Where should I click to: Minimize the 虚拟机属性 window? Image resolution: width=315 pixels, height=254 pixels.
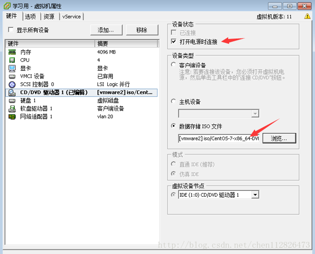pos(275,6)
